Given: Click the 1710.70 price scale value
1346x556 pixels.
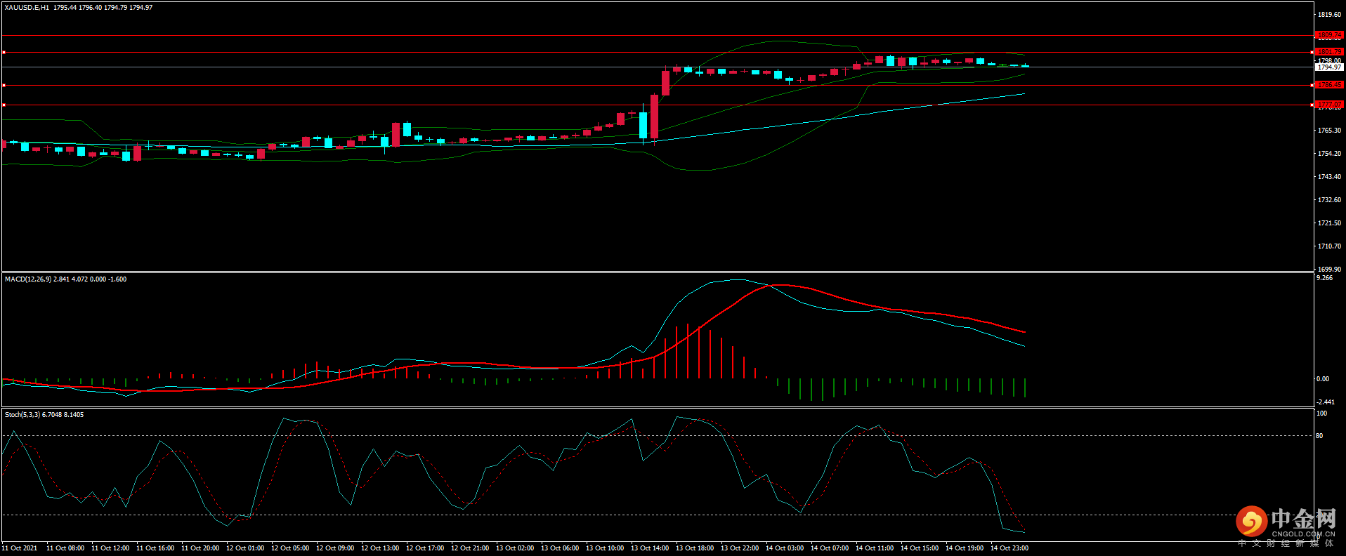Looking at the screenshot, I should click(1329, 246).
